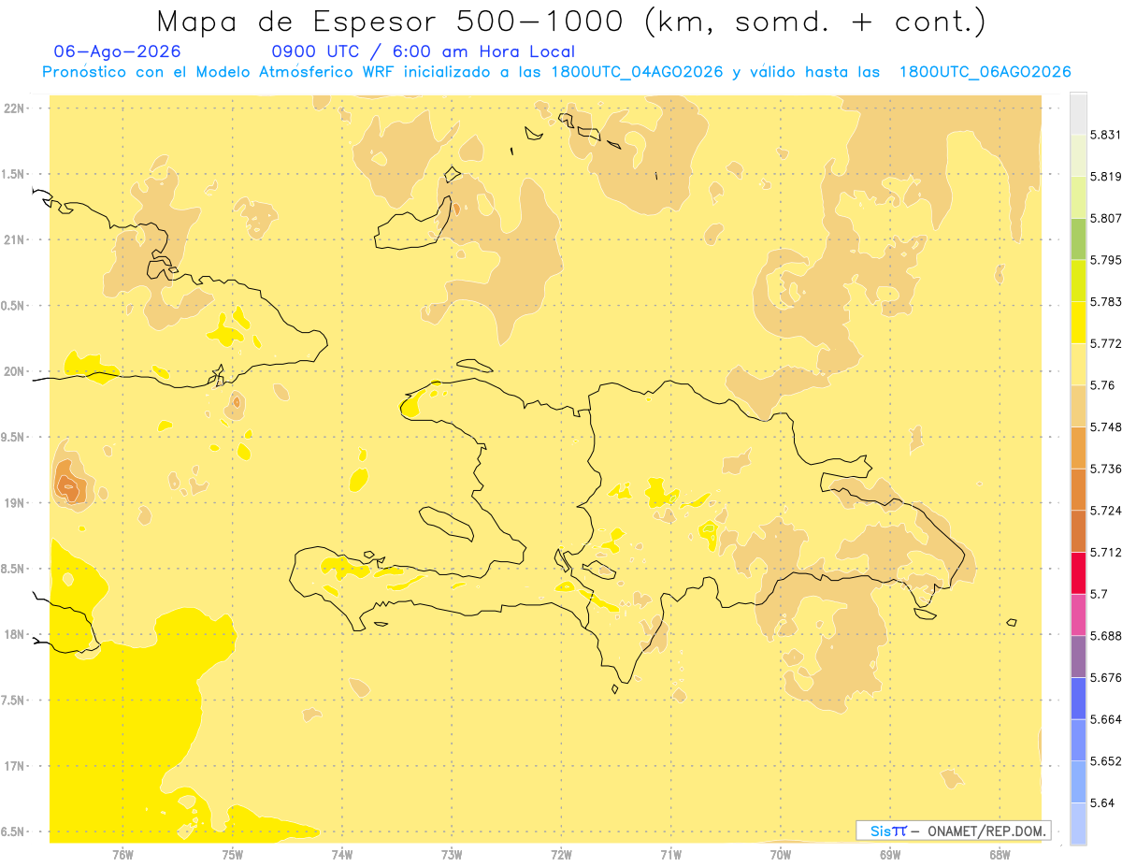This screenshot has height=867, width=1122.
Task: Click the 18N latitude label
Action: coord(15,635)
